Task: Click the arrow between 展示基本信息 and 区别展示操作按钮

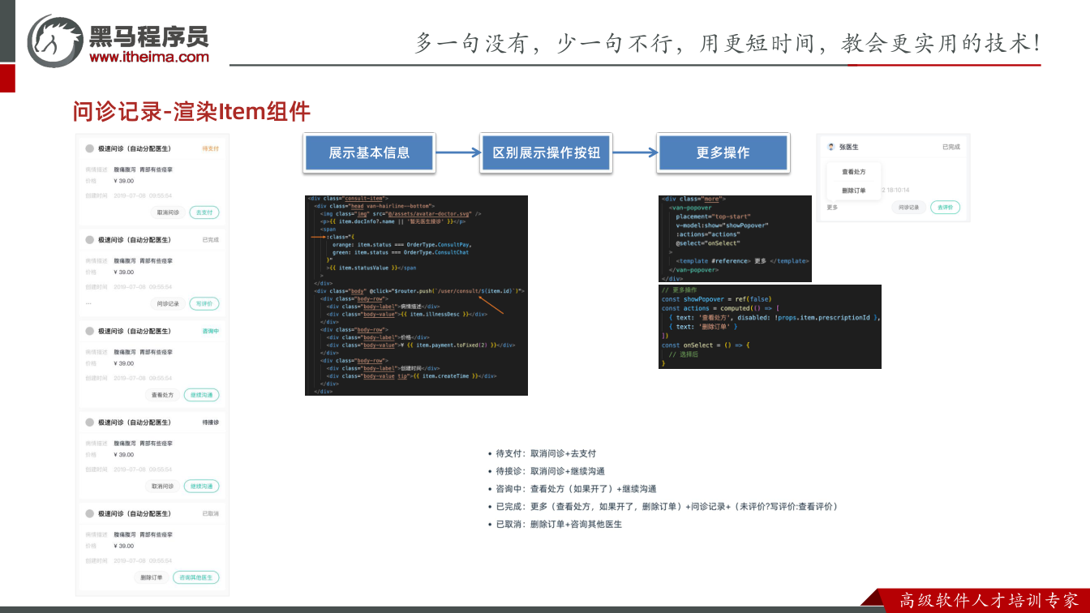Action: (x=458, y=152)
